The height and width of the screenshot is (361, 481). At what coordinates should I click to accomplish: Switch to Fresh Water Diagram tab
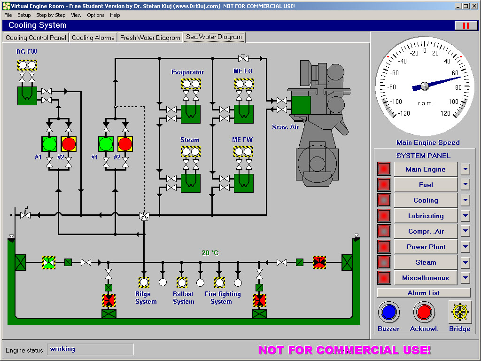click(150, 38)
